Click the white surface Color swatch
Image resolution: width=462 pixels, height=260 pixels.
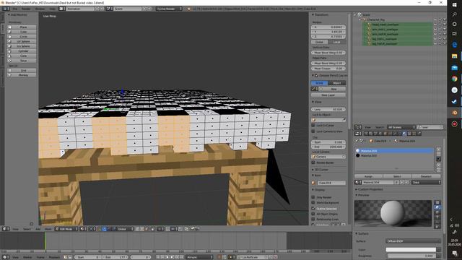pyautogui.click(x=411, y=250)
